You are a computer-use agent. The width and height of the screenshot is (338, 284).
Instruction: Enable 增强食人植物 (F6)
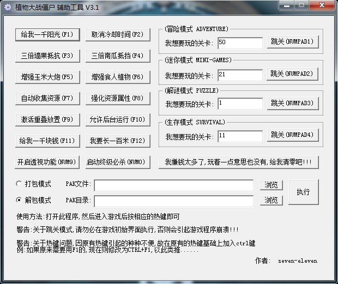118,77
